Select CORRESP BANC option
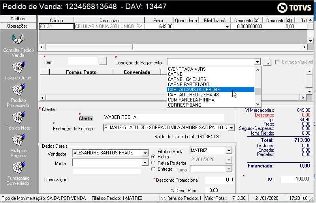The image size is (316, 203). [211, 105]
